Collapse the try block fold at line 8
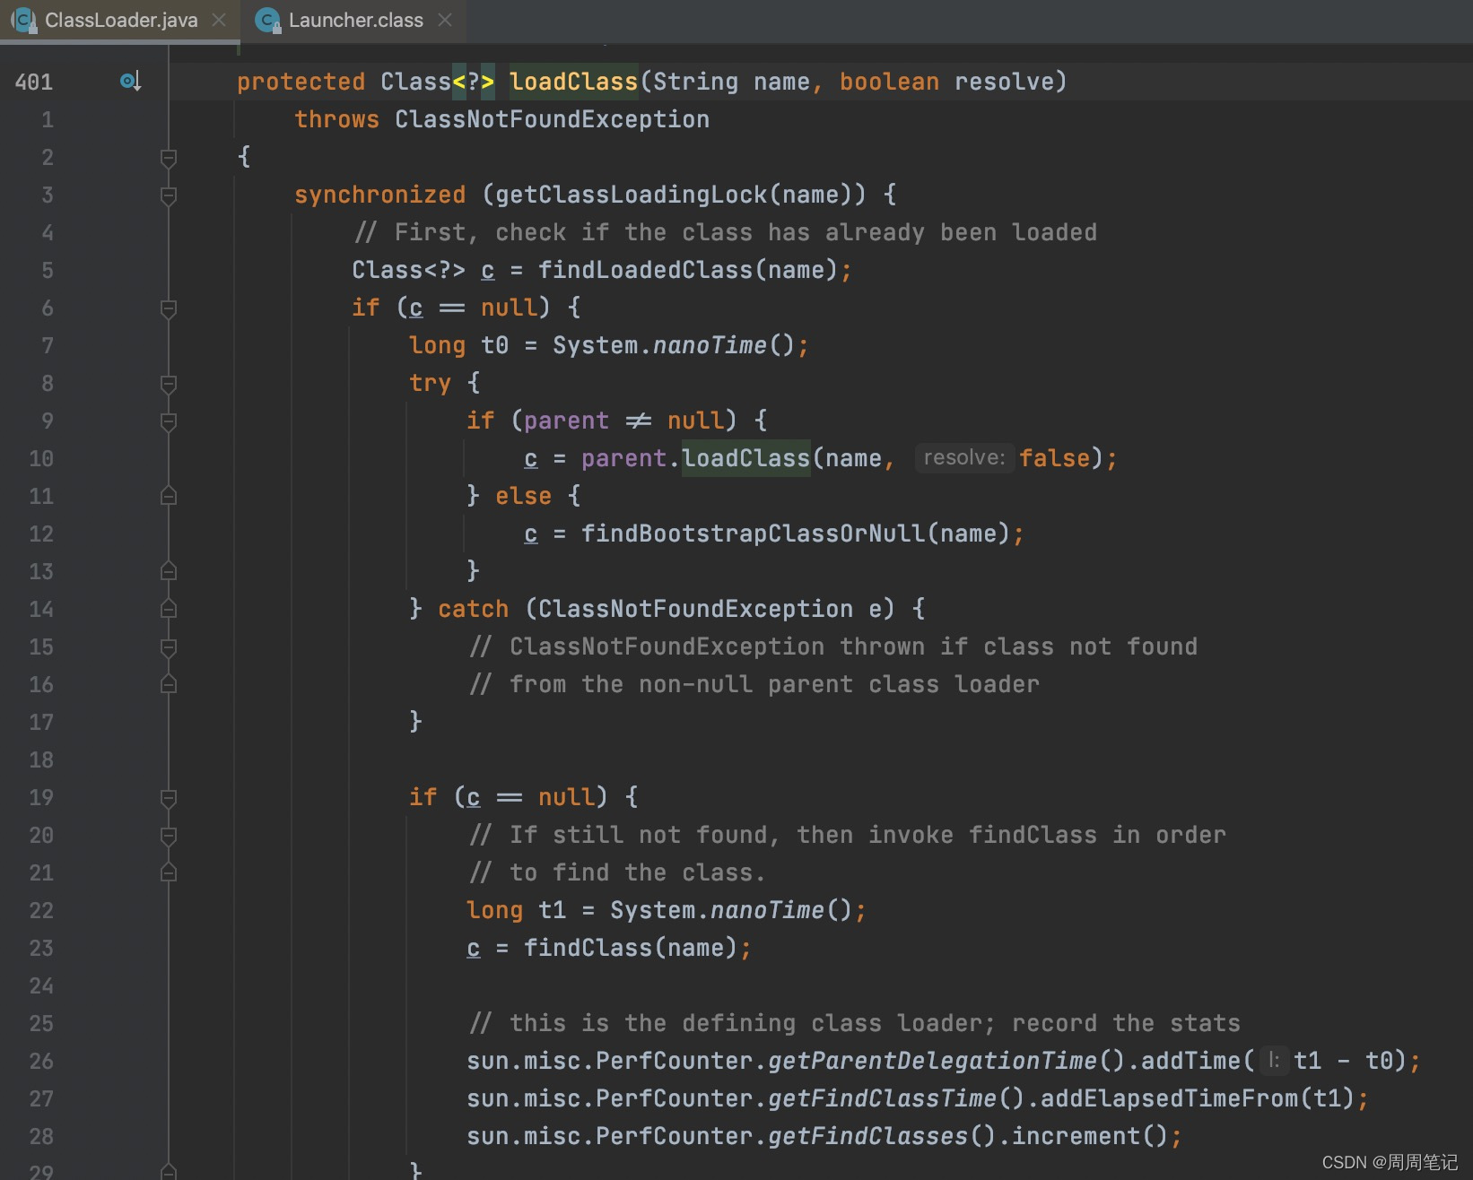The image size is (1473, 1180). [x=168, y=384]
